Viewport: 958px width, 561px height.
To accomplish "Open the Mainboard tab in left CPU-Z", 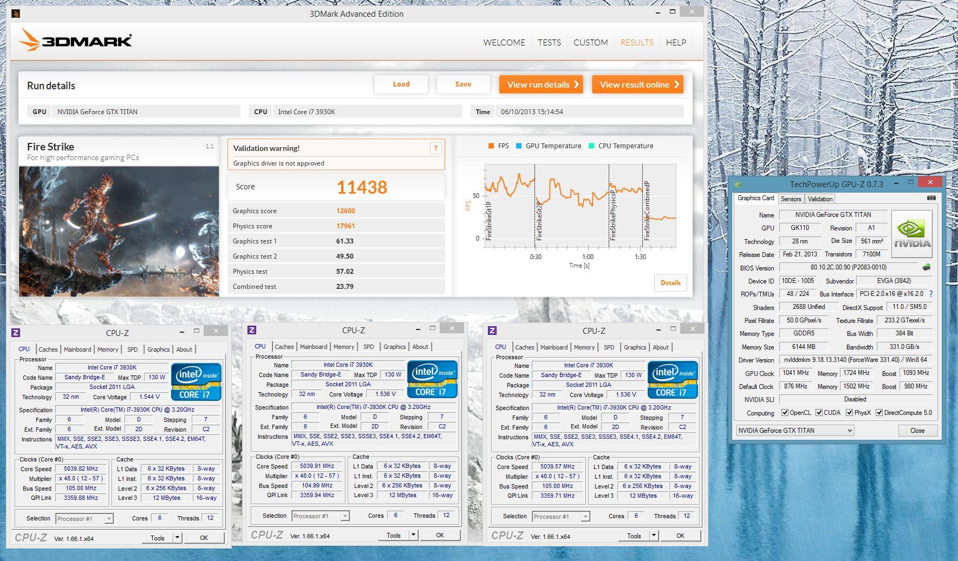I will tap(77, 349).
